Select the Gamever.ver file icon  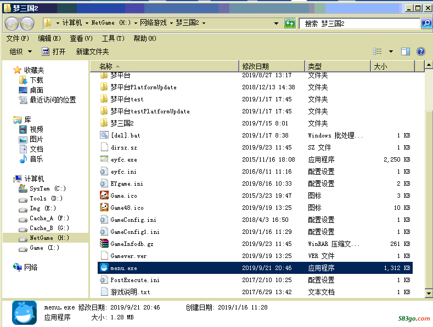tap(104, 256)
